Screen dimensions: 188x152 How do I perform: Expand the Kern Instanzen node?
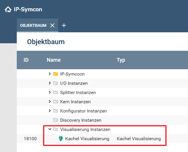(x=50, y=102)
